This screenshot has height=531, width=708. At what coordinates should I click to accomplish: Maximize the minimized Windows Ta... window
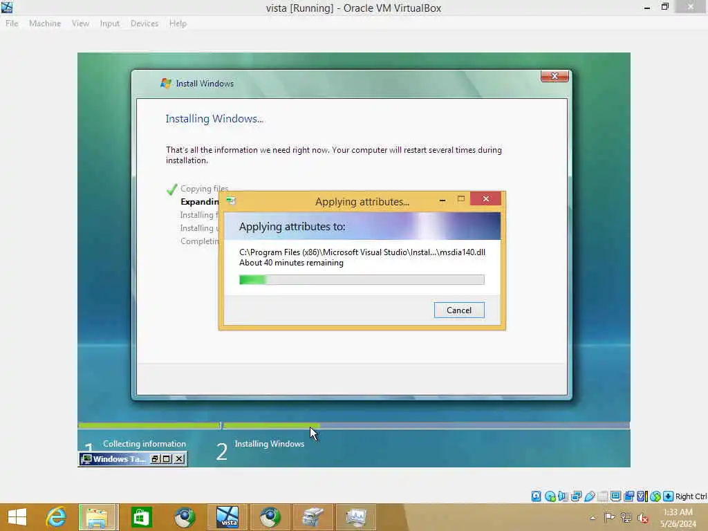pyautogui.click(x=167, y=459)
